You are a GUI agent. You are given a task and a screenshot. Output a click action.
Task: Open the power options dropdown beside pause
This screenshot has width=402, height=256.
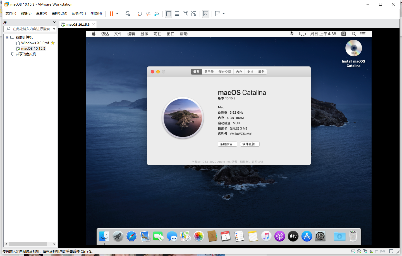(x=117, y=14)
